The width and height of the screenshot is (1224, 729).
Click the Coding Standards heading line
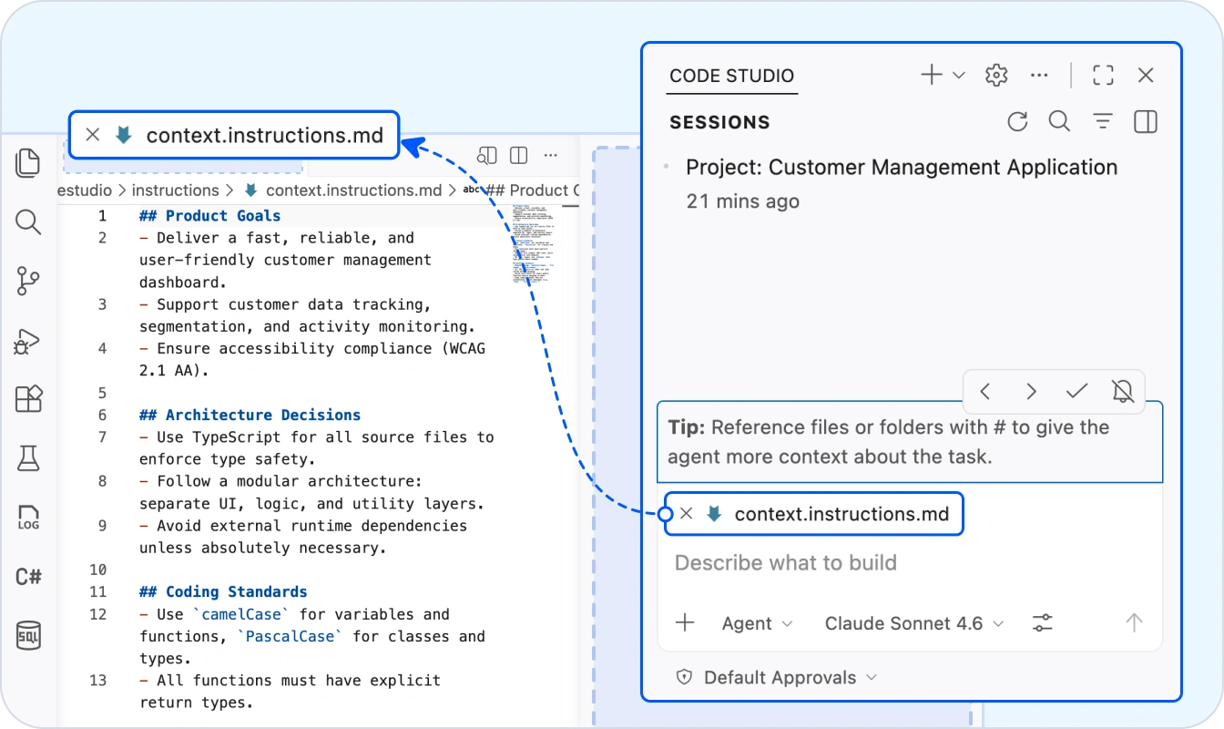pos(224,591)
